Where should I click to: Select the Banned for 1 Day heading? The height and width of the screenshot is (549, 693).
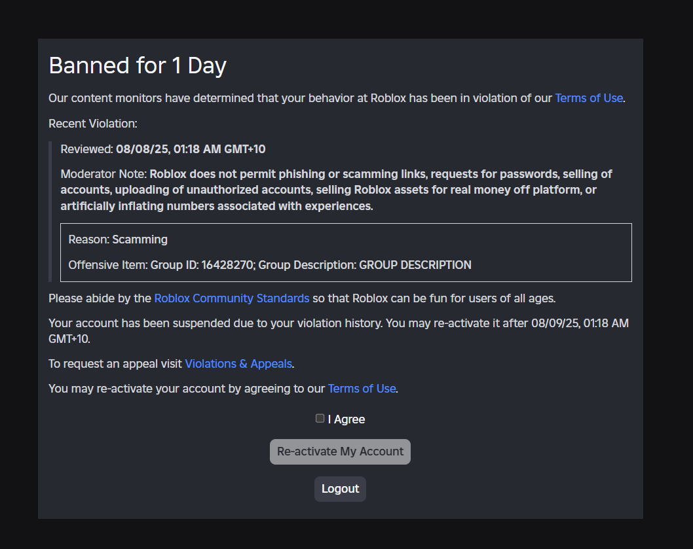click(x=138, y=65)
